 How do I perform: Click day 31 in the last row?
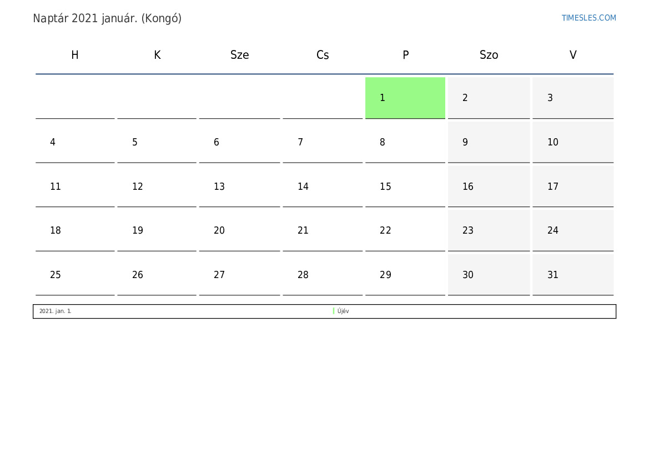(572, 275)
